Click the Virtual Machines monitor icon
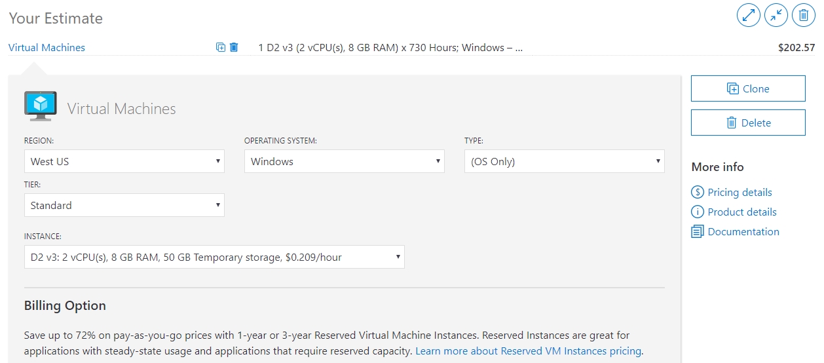 click(40, 106)
